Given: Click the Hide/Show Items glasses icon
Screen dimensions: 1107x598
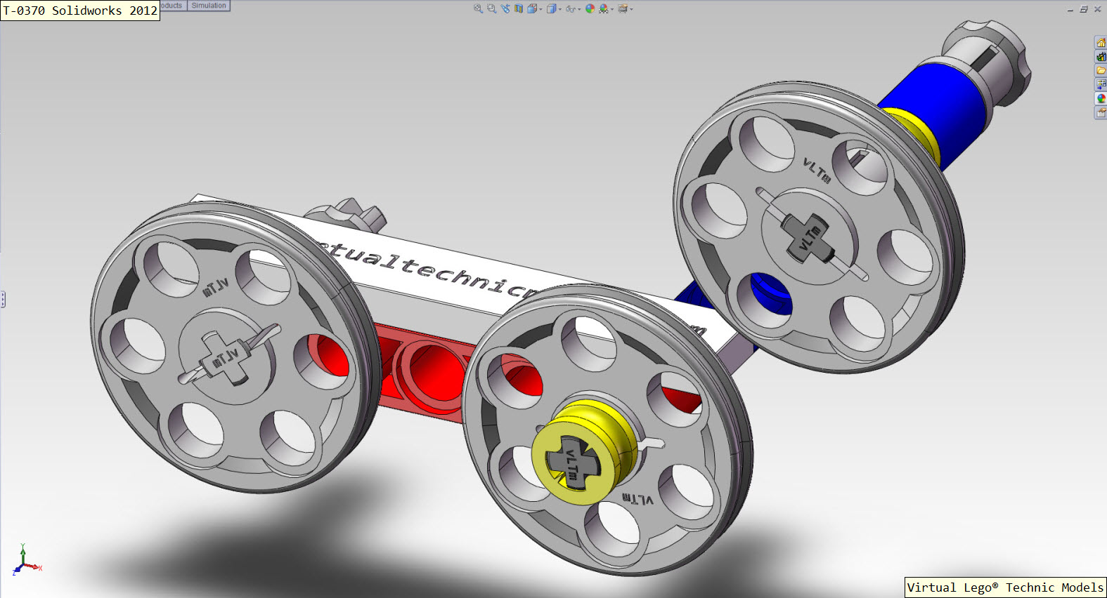Looking at the screenshot, I should 570,9.
